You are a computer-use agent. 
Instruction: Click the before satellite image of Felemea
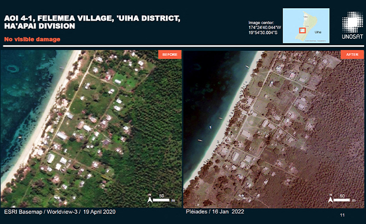pyautogui.click(x=91, y=129)
